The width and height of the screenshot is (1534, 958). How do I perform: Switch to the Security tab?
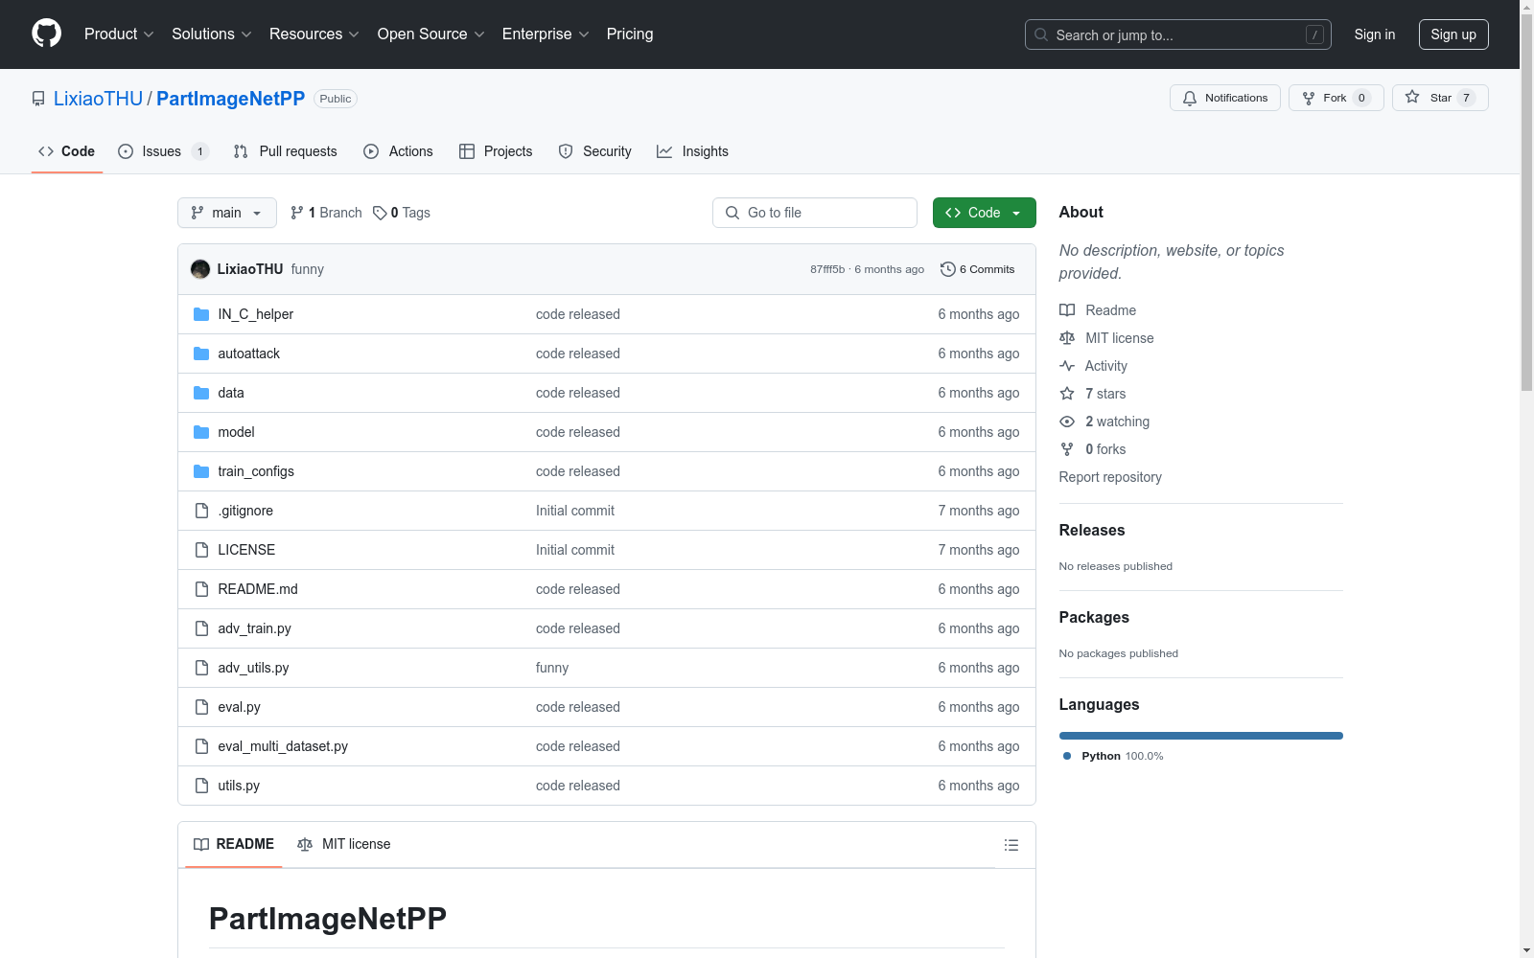(594, 151)
